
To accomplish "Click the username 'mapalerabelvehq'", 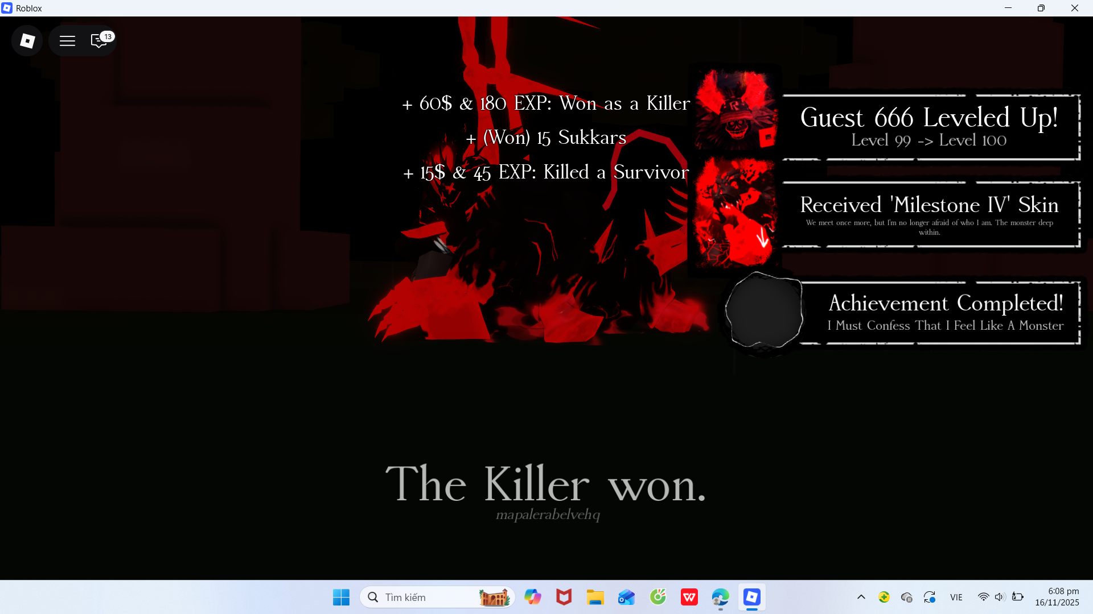I will pyautogui.click(x=548, y=515).
